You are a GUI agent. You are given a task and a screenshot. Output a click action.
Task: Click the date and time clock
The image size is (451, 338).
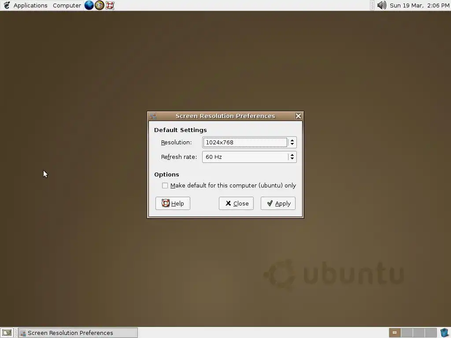419,5
